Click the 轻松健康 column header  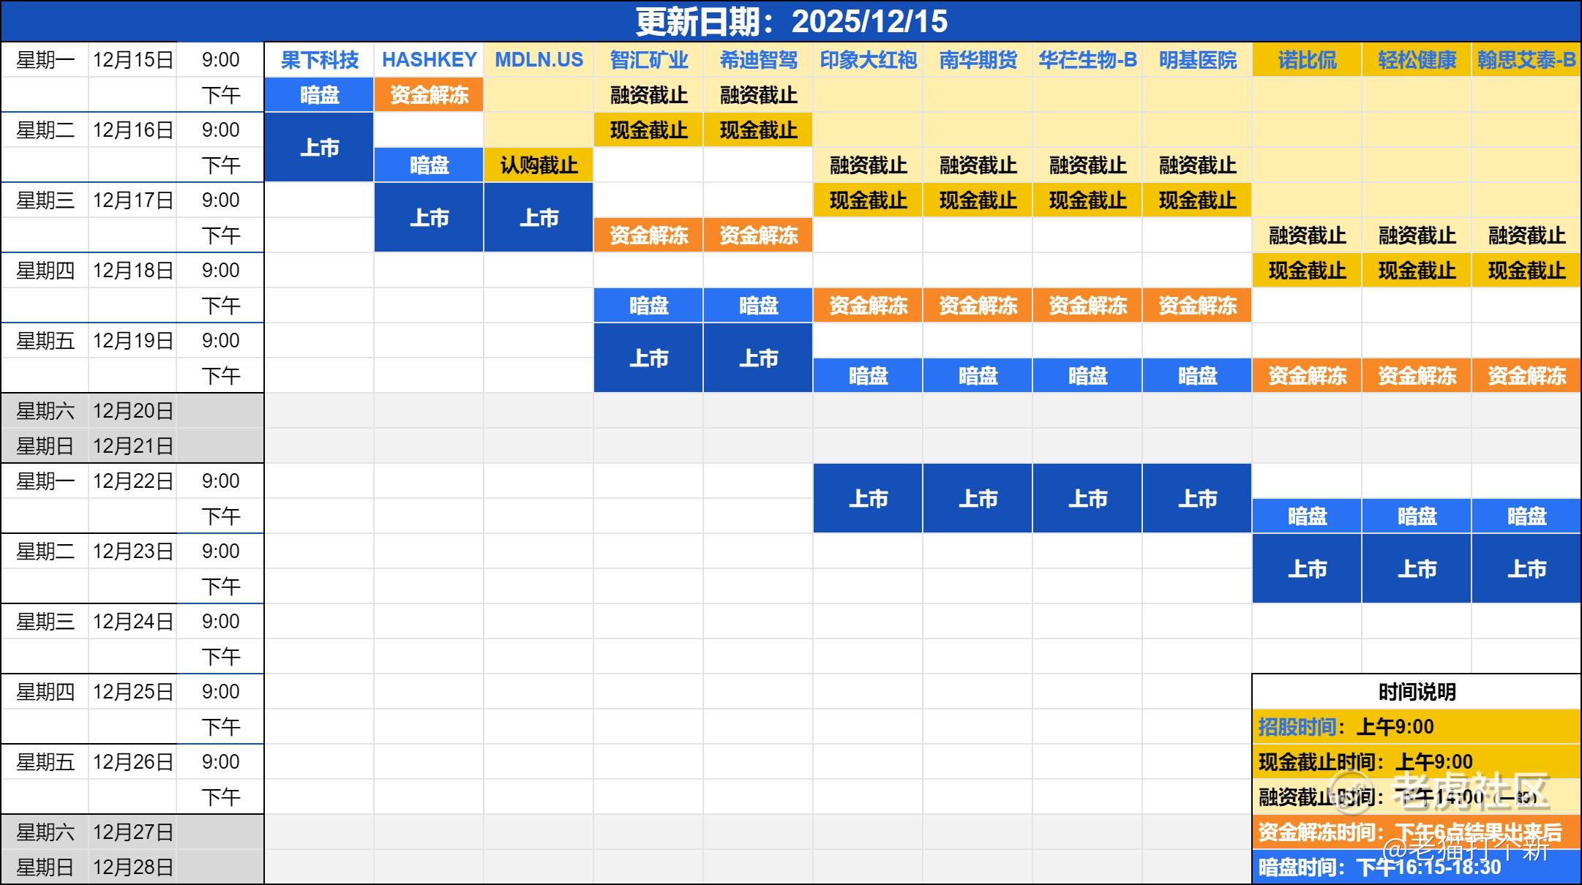pyautogui.click(x=1417, y=60)
